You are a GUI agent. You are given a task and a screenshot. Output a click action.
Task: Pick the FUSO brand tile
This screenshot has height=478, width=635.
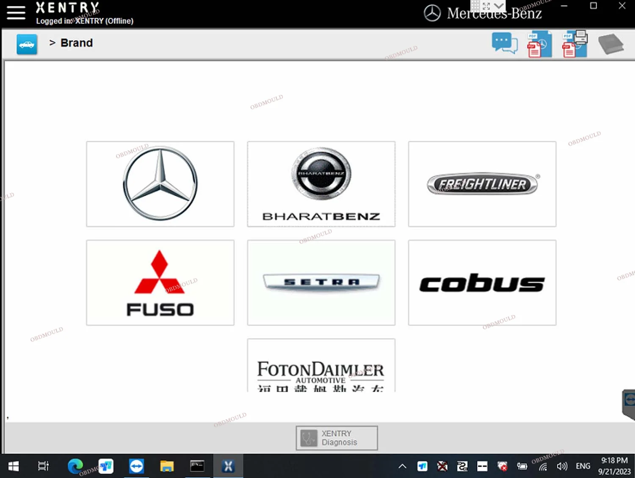(x=160, y=282)
